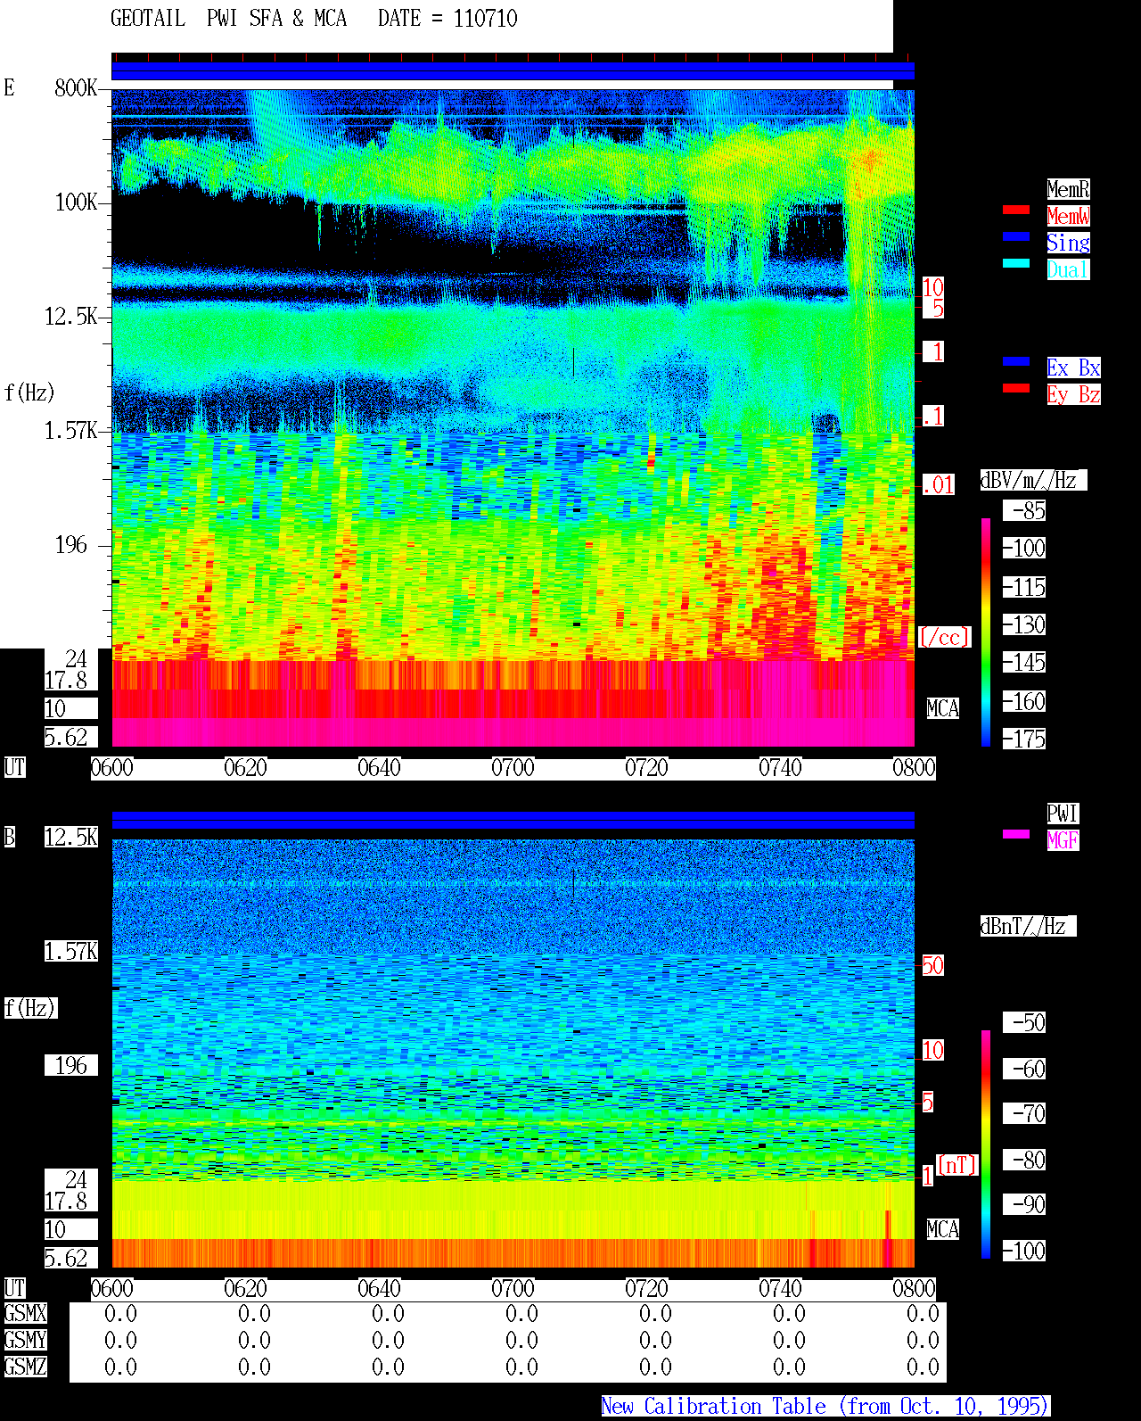Click the red 50 tick in B panel

(932, 965)
